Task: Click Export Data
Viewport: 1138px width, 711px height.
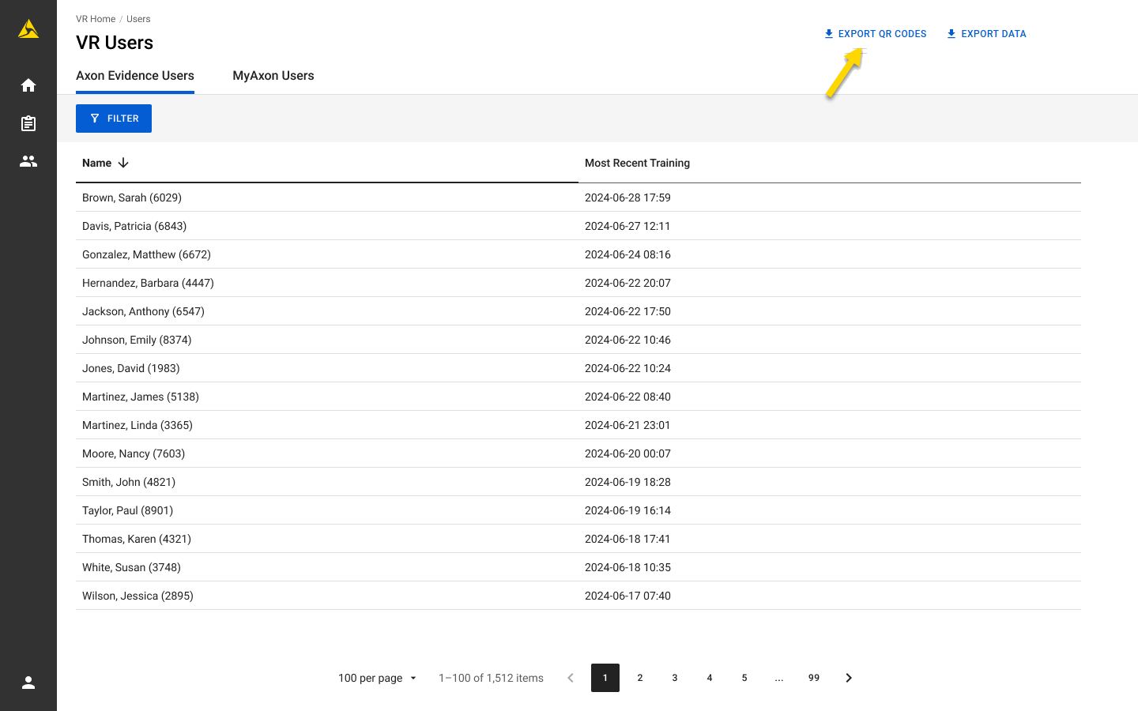Action: pyautogui.click(x=986, y=34)
